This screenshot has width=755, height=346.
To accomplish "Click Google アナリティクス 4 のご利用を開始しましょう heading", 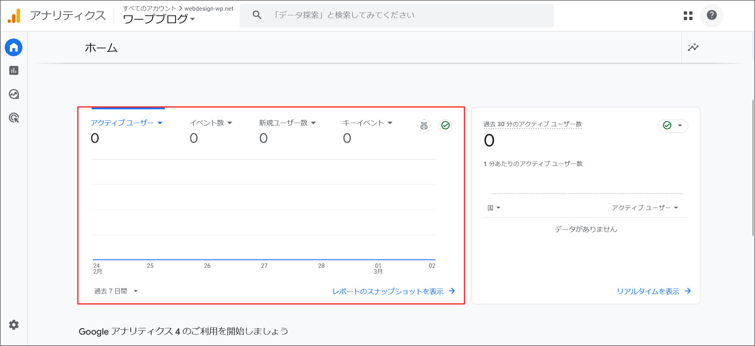I will click(x=183, y=331).
